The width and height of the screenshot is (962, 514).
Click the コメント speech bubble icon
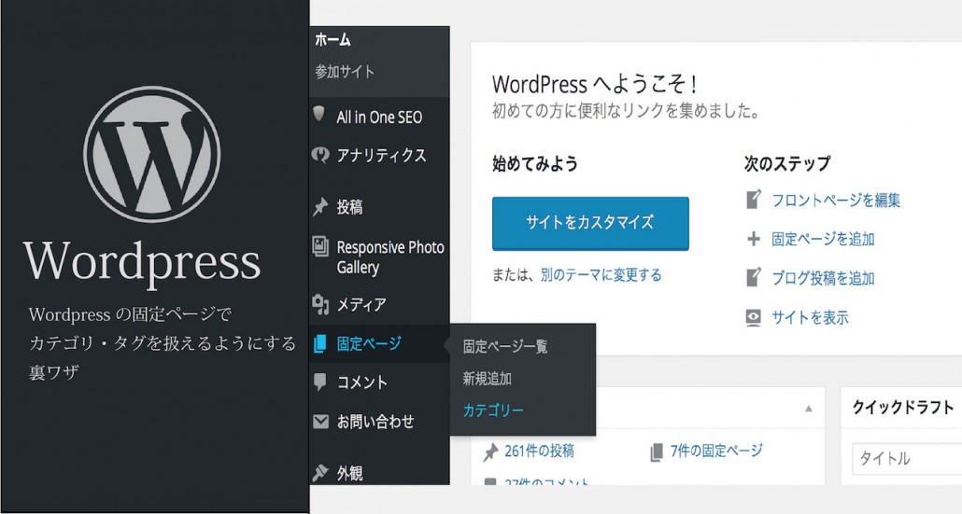point(319,382)
